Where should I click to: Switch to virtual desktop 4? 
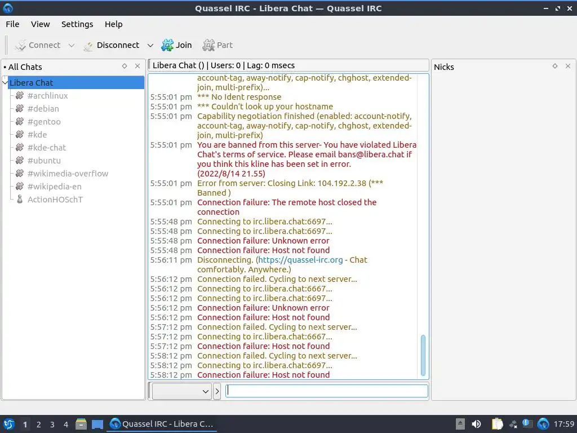click(x=66, y=425)
